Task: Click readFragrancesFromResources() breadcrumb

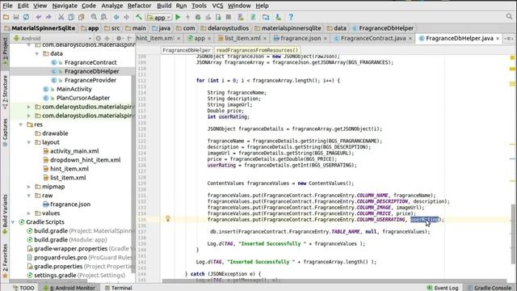Action: 257,50
